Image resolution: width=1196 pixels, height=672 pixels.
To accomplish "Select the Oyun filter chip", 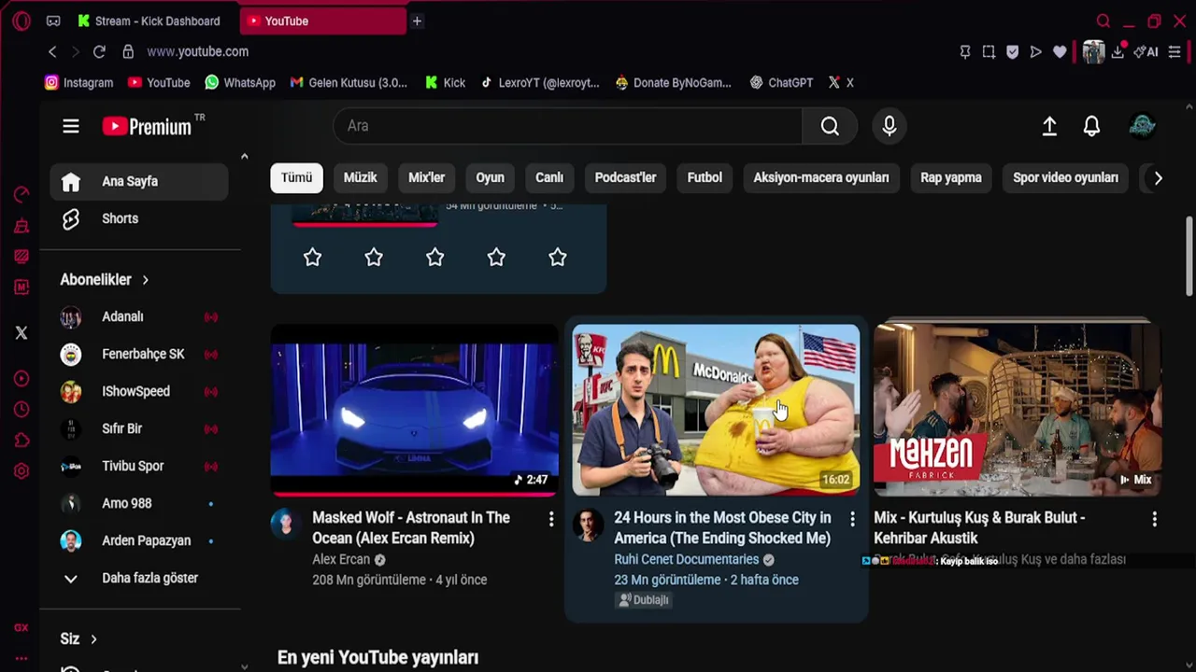I will coord(490,177).
